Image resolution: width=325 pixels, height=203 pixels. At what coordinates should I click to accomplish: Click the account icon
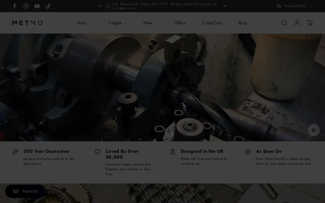297,23
